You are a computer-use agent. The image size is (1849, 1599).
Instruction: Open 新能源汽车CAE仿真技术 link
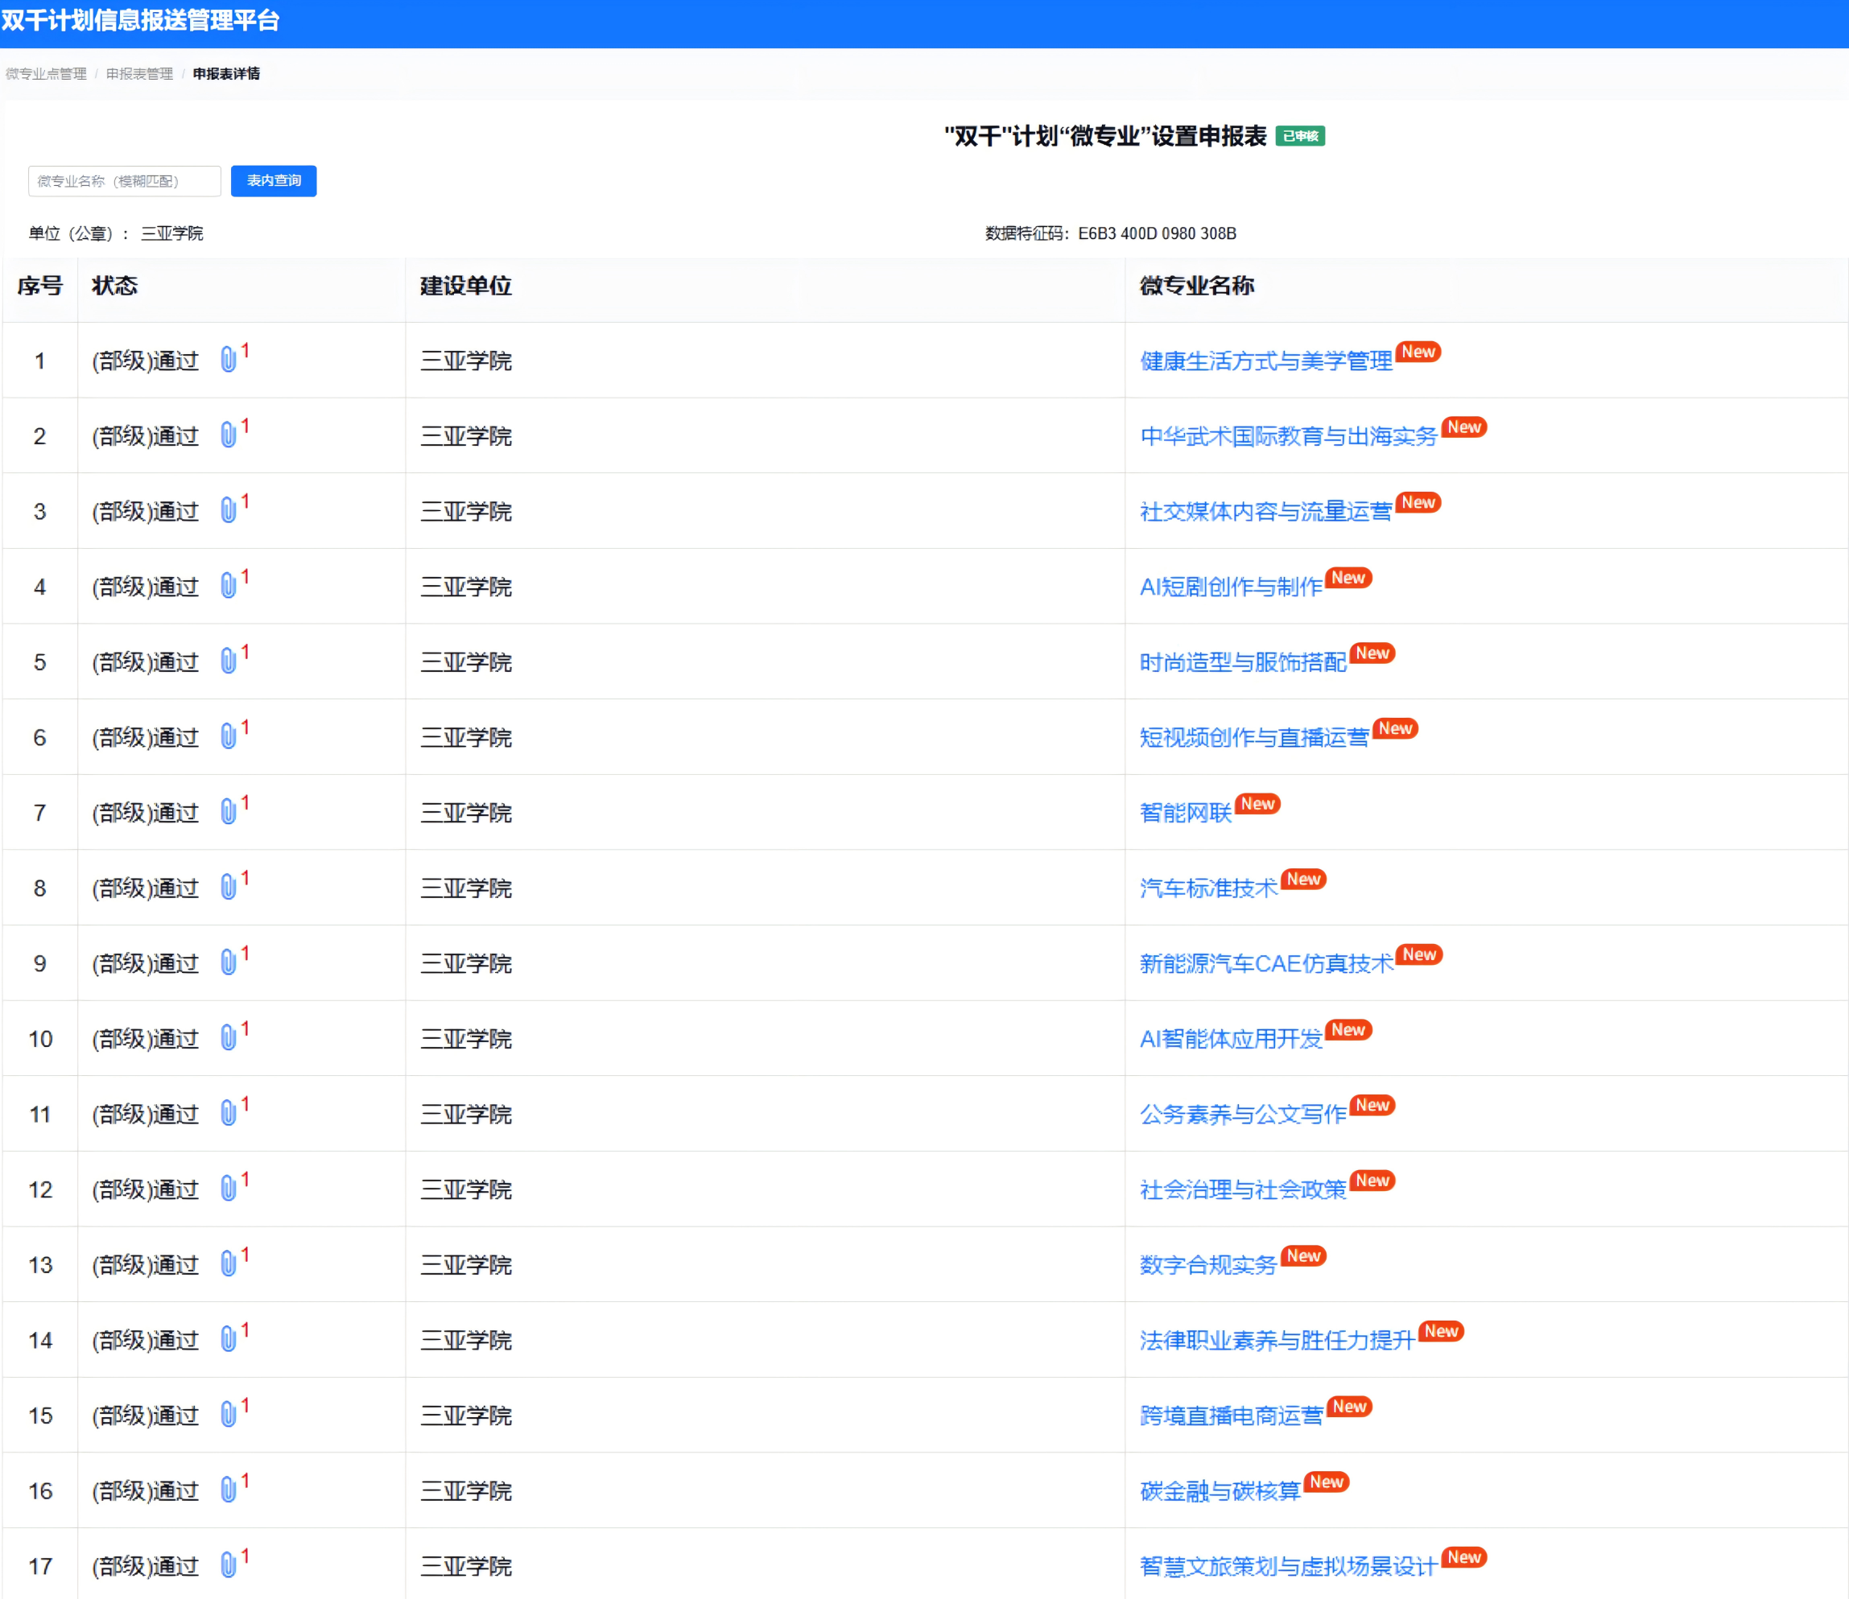pyautogui.click(x=1267, y=964)
